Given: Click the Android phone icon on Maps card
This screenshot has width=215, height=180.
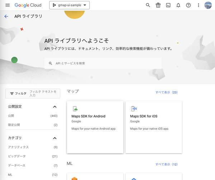Looking at the screenshot, I should [x=75, y=109].
